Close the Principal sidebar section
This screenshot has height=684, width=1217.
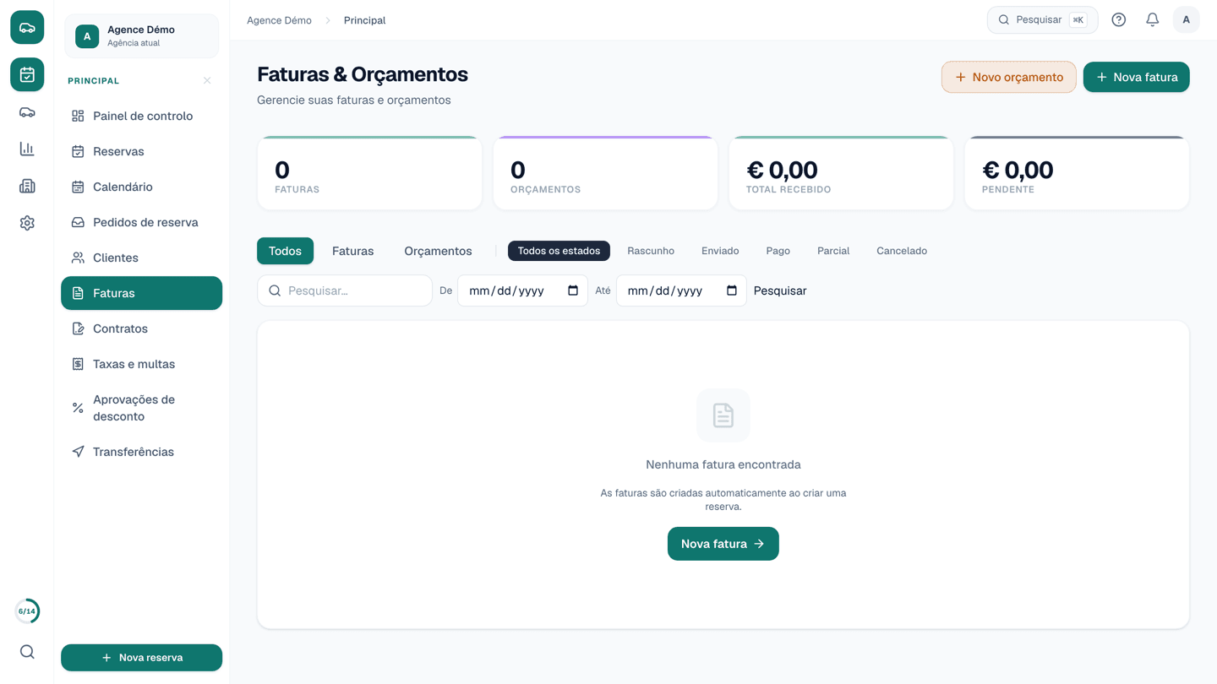pyautogui.click(x=207, y=81)
